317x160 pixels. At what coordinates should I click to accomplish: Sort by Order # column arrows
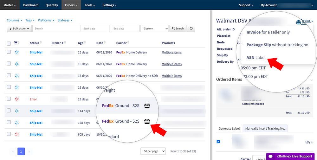(x=65, y=42)
